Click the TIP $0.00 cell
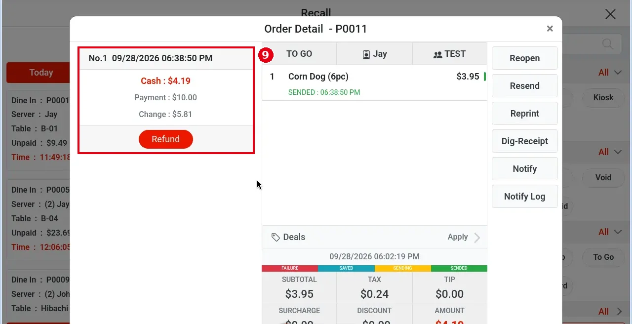 coord(449,287)
